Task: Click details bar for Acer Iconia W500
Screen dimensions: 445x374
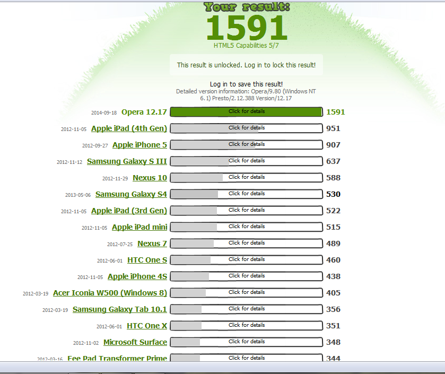Action: point(246,293)
